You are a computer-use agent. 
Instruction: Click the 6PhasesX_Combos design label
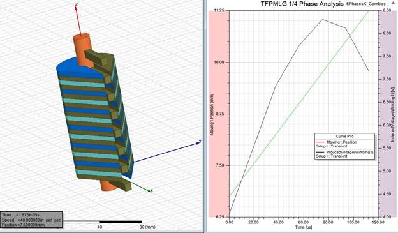pos(365,4)
